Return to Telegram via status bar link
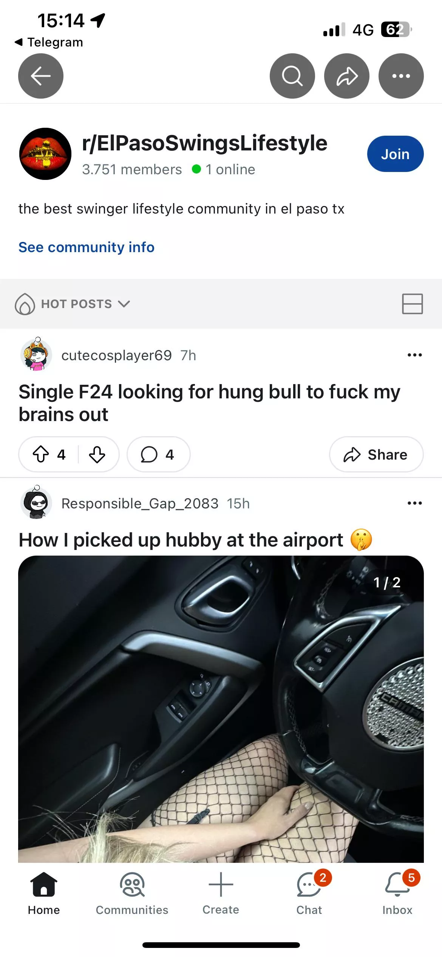Image resolution: width=442 pixels, height=957 pixels. (49, 42)
